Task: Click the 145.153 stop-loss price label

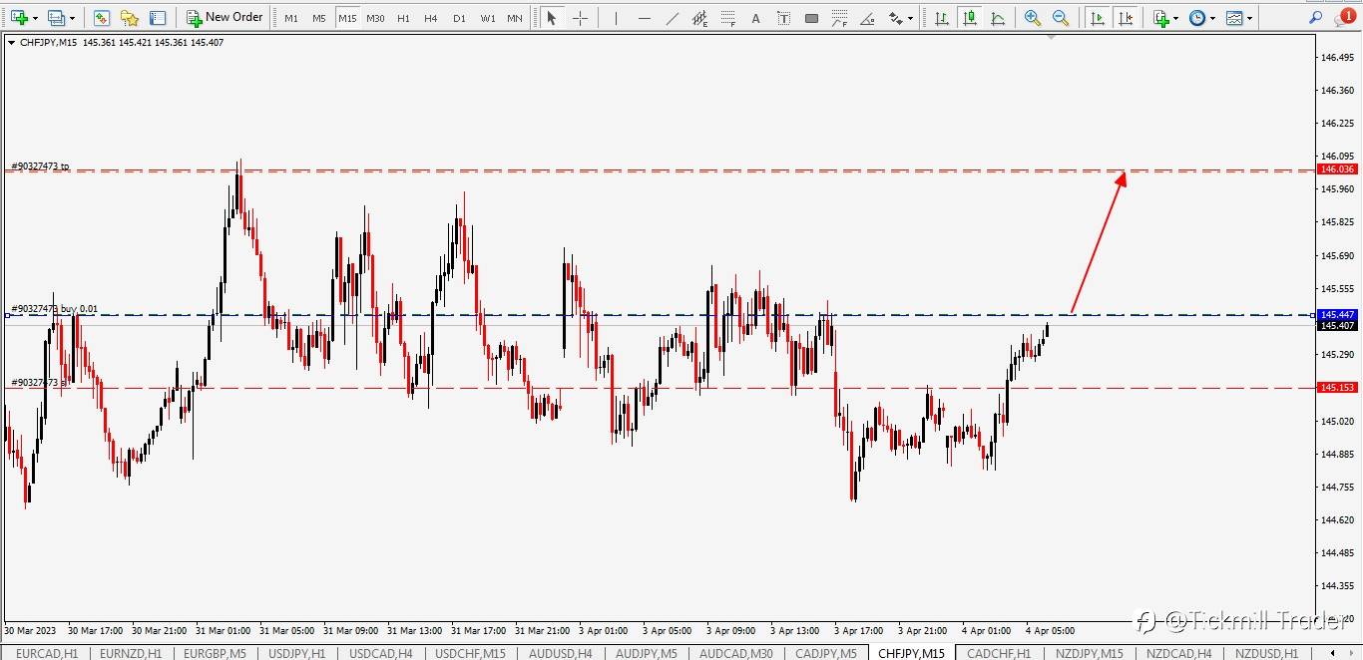Action: [1336, 388]
